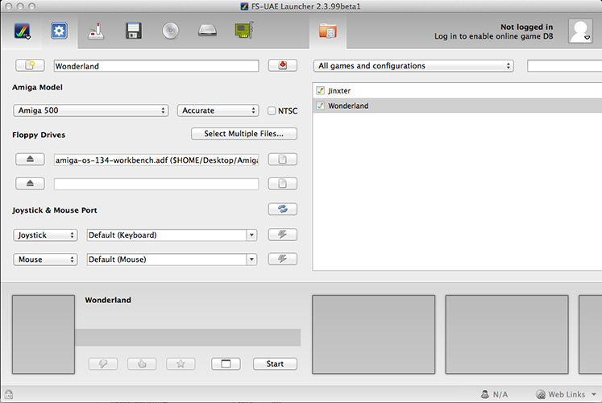Click the save configuration icon button
The image size is (602, 403).
click(x=283, y=65)
